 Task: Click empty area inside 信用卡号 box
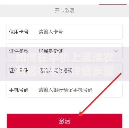coord(92,32)
